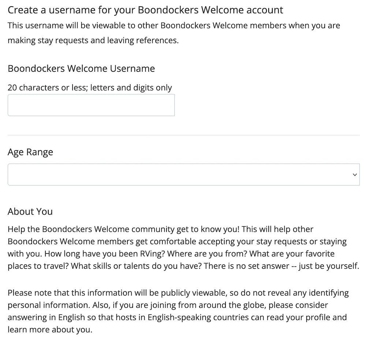The width and height of the screenshot is (366, 338).
Task: Click the '20 characters or less' hint text
Action: pyautogui.click(x=47, y=88)
